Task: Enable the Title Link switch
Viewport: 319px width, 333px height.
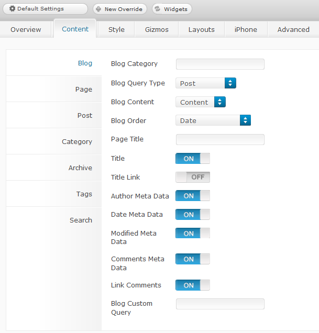Action: [193, 177]
